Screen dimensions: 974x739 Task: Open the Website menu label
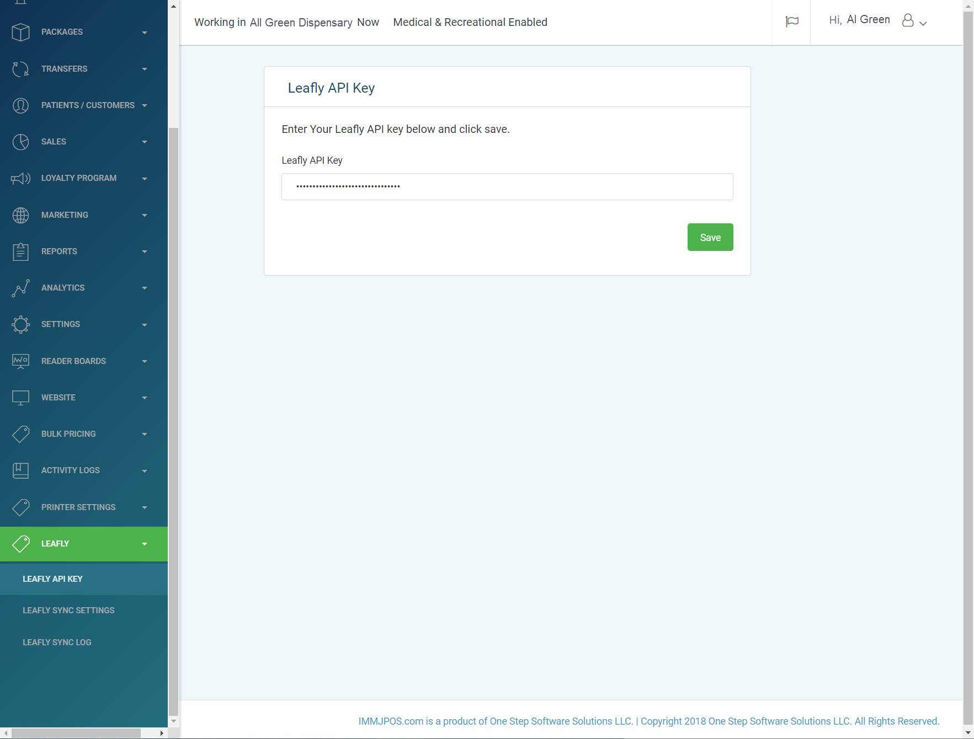(58, 398)
